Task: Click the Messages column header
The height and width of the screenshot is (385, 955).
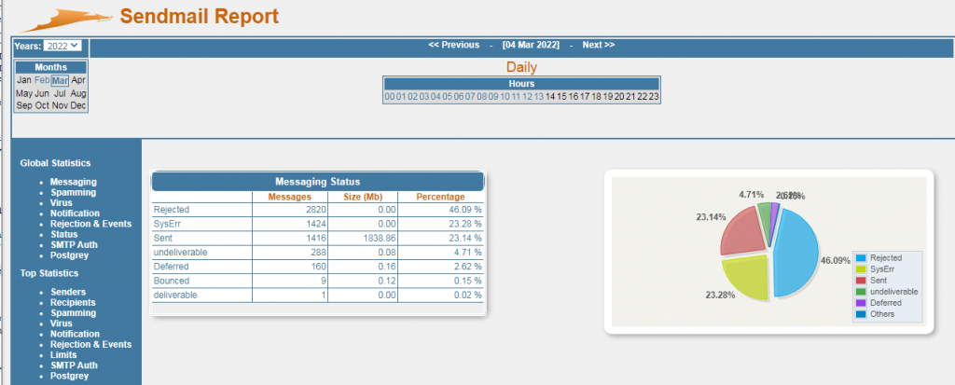Action: coord(289,197)
